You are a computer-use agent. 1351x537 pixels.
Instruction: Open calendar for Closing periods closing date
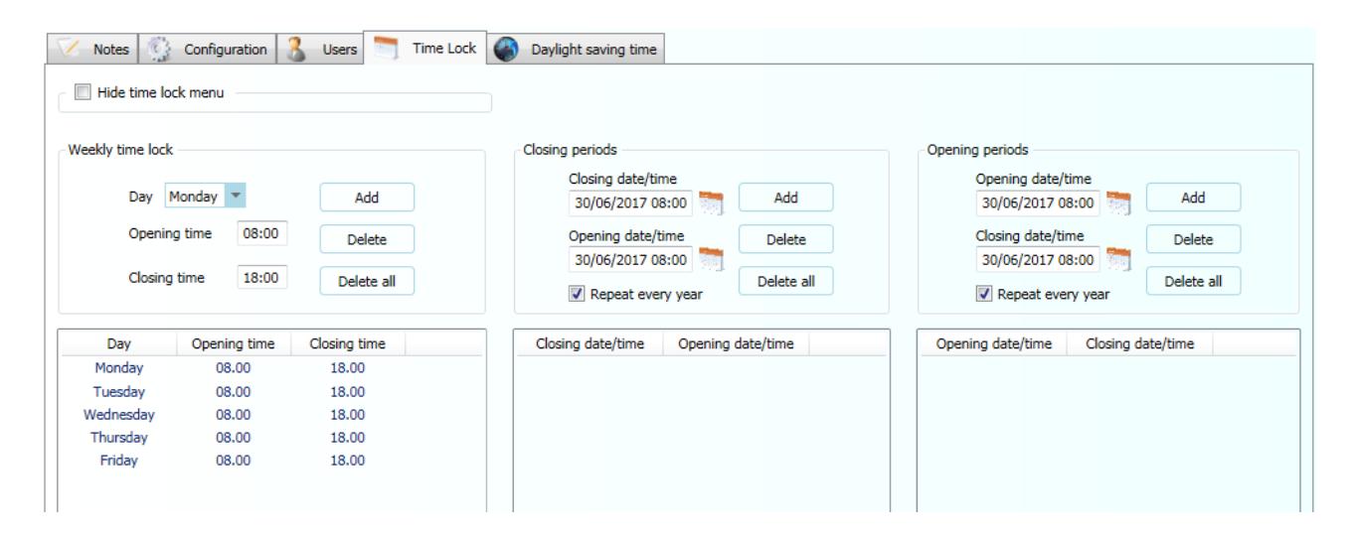pos(710,202)
